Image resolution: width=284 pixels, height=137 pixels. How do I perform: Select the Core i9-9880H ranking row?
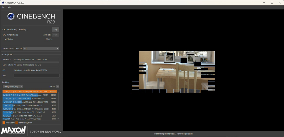pos(30,105)
